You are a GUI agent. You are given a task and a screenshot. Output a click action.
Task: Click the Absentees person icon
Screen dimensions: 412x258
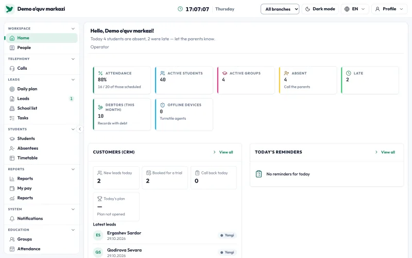click(x=12, y=148)
